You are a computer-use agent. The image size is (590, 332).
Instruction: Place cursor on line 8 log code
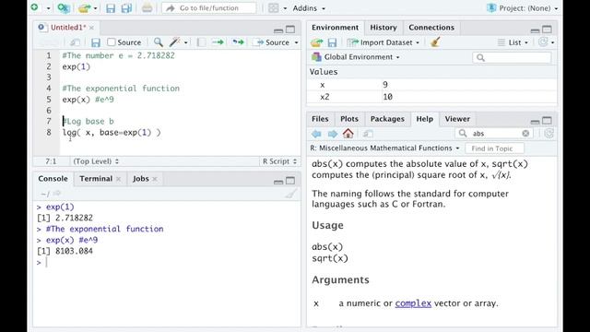point(112,133)
